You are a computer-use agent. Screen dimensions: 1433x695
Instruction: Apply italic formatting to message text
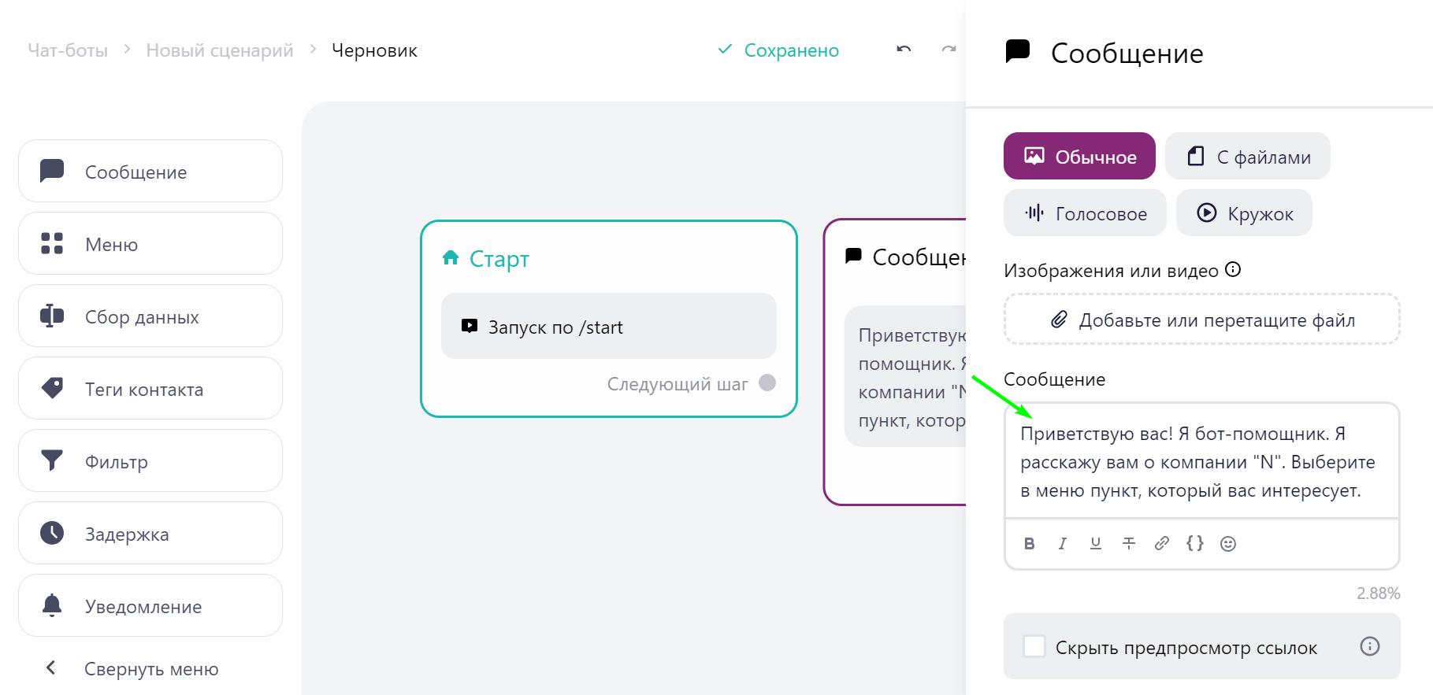pyautogui.click(x=1062, y=544)
